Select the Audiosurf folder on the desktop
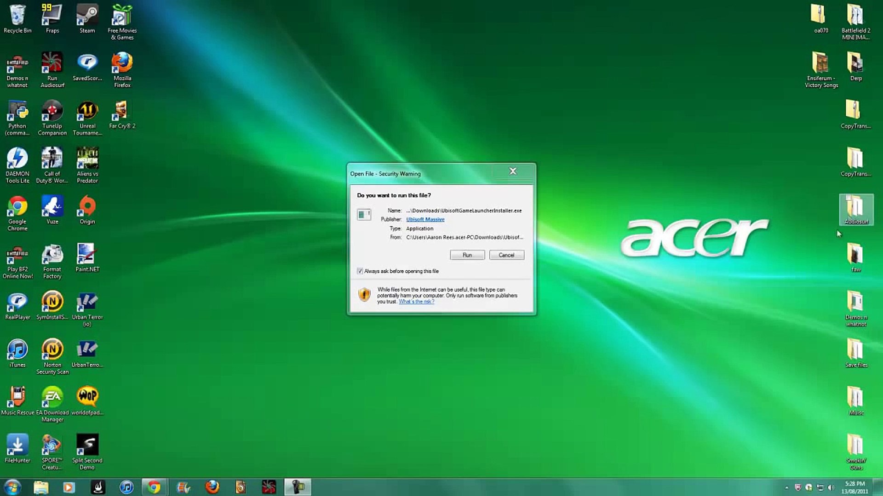This screenshot has height=496, width=883. pos(856,209)
